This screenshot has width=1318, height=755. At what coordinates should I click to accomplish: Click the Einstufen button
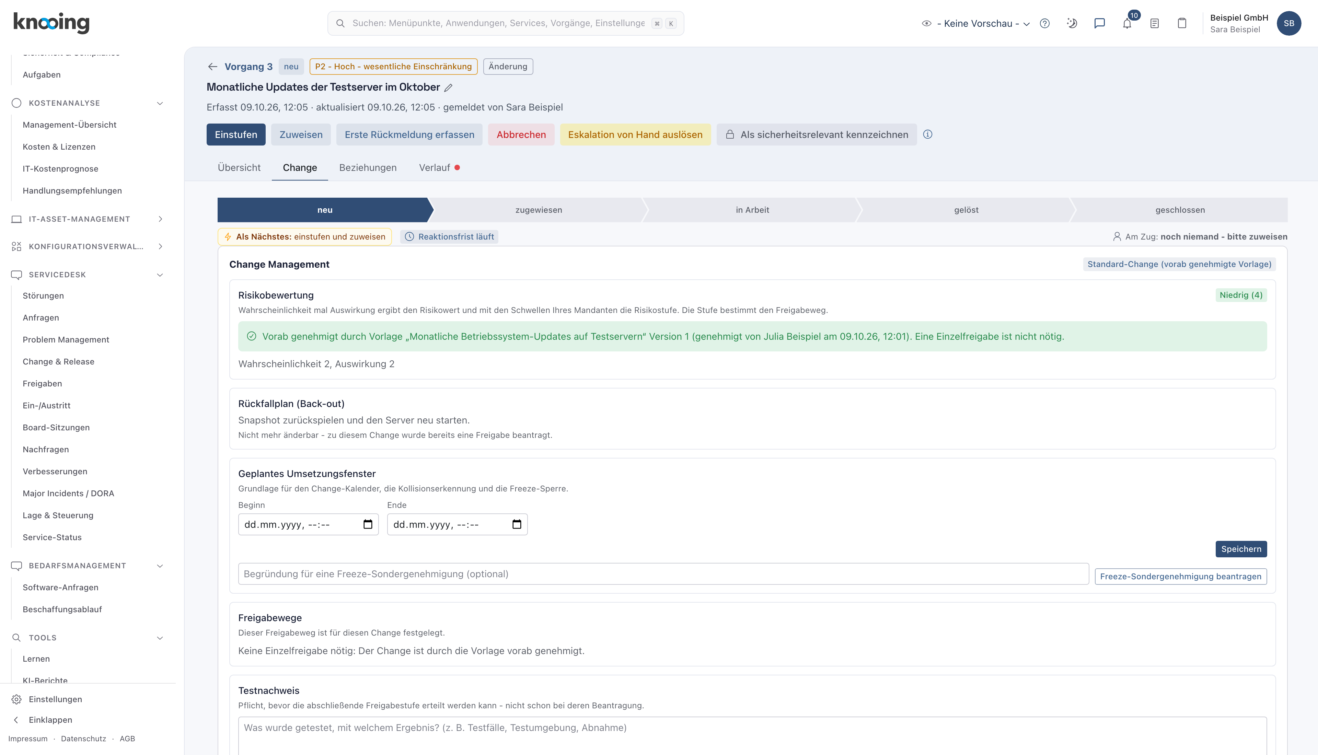click(x=236, y=134)
